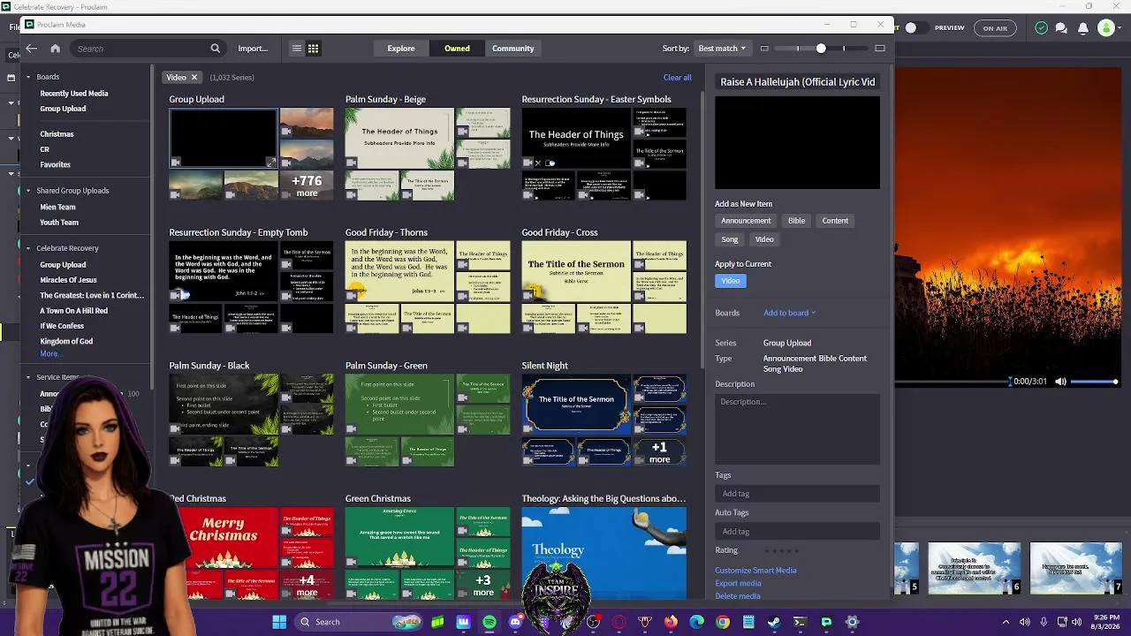
Task: Open Microsoft Edge from the taskbar
Action: (697, 622)
